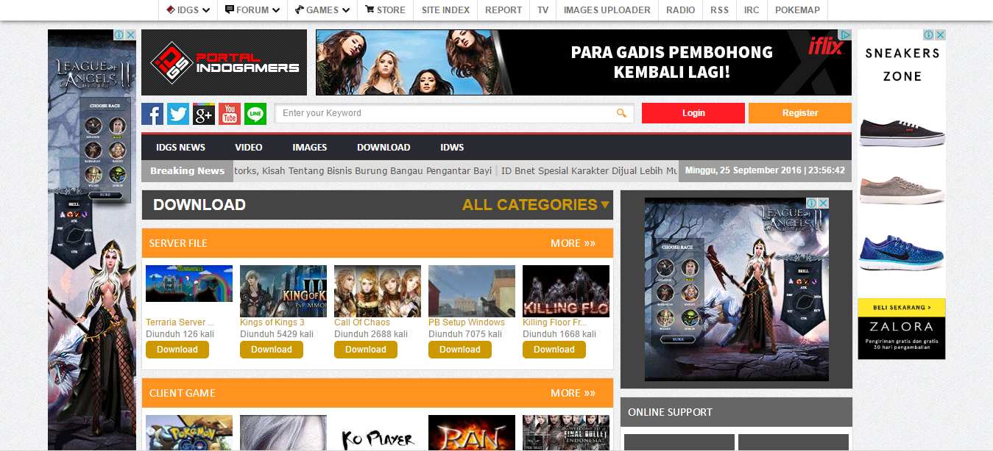
Task: Click the search magnifier icon
Action: pos(621,113)
